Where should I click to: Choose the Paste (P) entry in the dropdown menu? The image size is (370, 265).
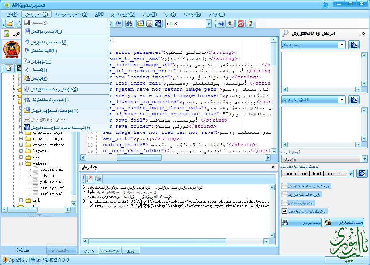[x=66, y=78]
